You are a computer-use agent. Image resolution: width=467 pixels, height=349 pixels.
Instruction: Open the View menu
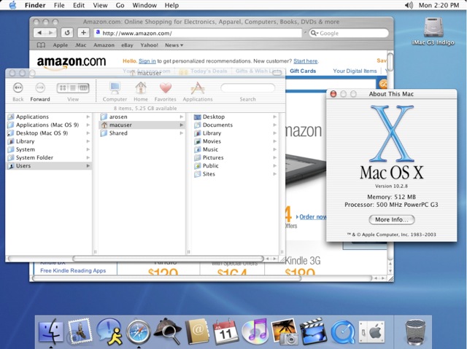point(100,5)
